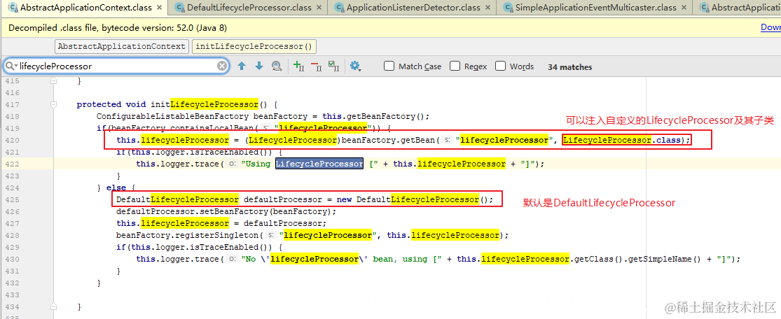The width and height of the screenshot is (781, 319).
Task: Click line number 420 in the gutter
Action: (13, 141)
